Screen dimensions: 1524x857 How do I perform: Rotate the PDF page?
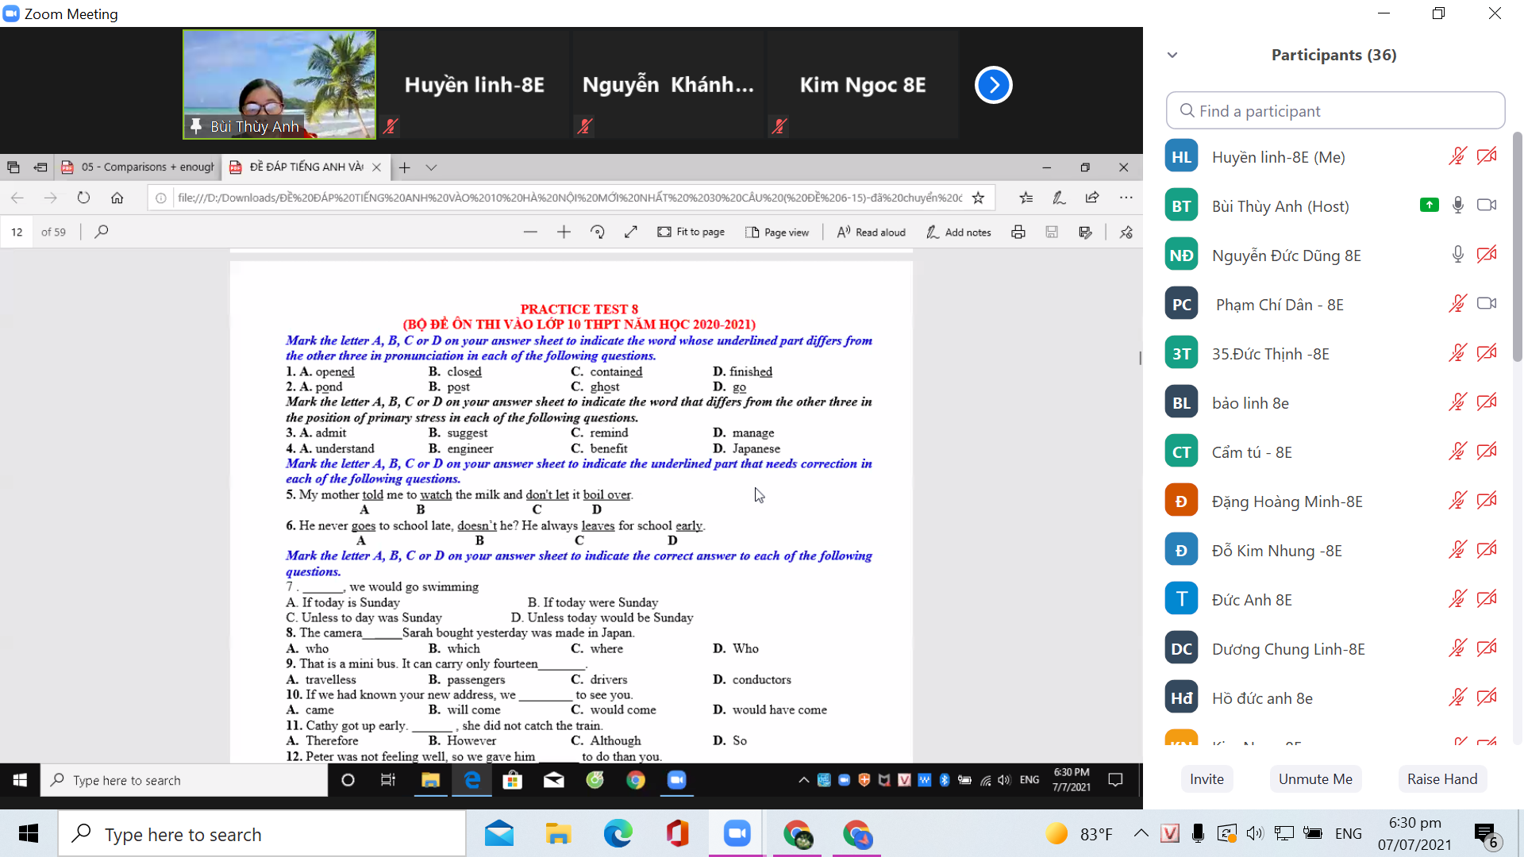(598, 232)
